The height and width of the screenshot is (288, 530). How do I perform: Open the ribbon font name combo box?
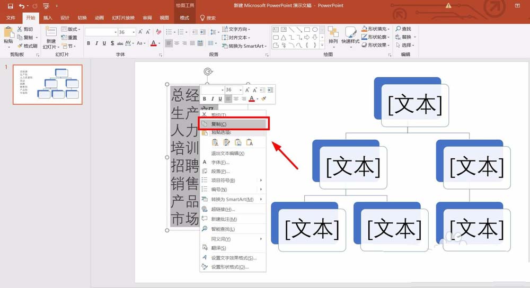101,32
